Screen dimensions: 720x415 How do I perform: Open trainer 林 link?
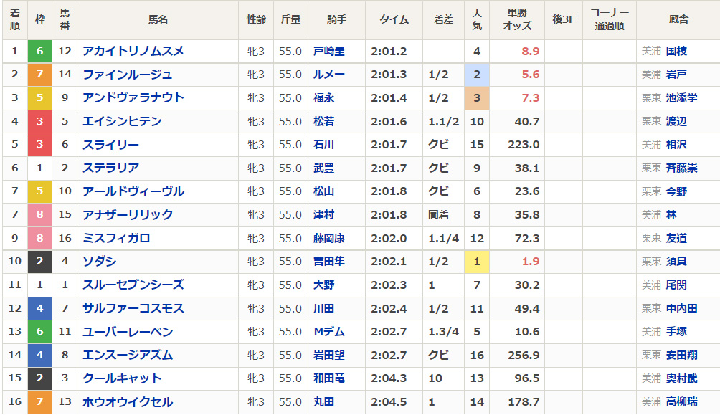point(671,215)
